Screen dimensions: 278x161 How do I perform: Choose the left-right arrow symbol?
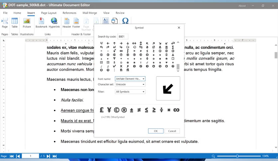click(x=134, y=43)
